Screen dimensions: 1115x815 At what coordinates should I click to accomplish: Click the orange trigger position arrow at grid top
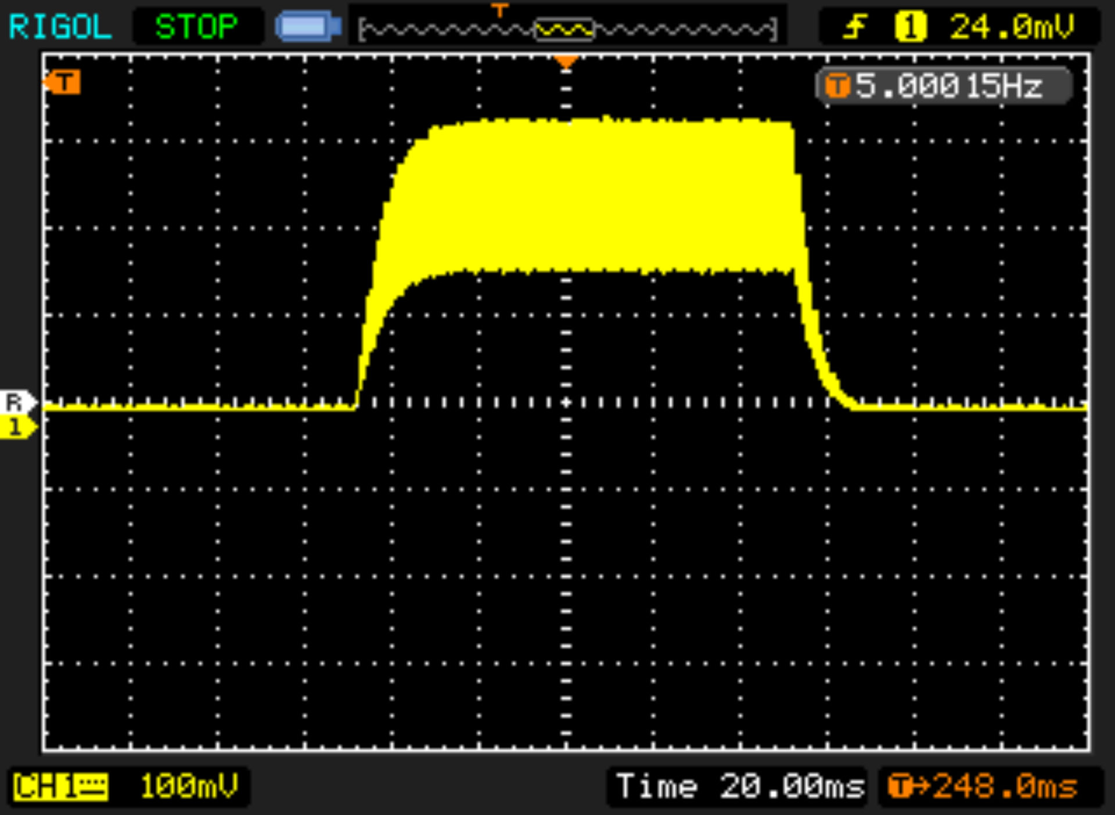tap(566, 61)
